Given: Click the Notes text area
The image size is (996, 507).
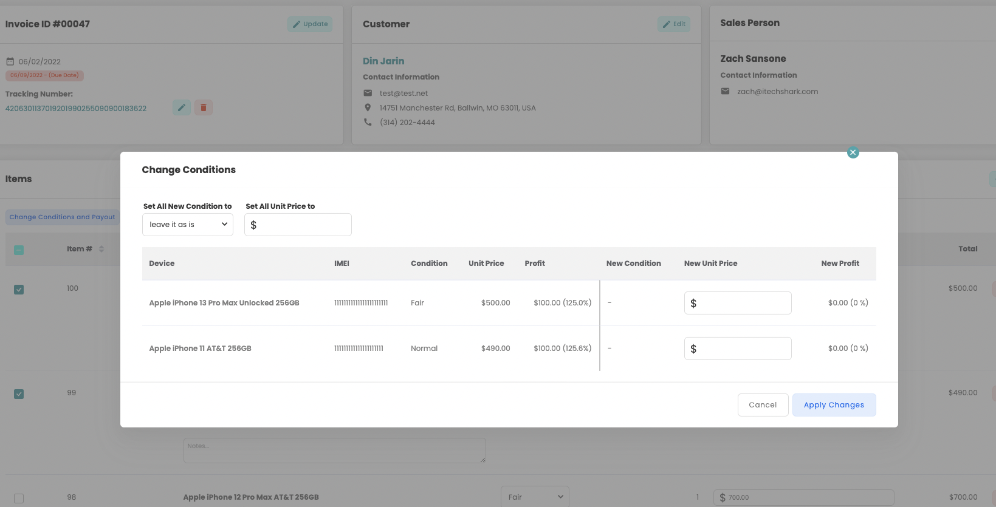Looking at the screenshot, I should click(x=334, y=451).
